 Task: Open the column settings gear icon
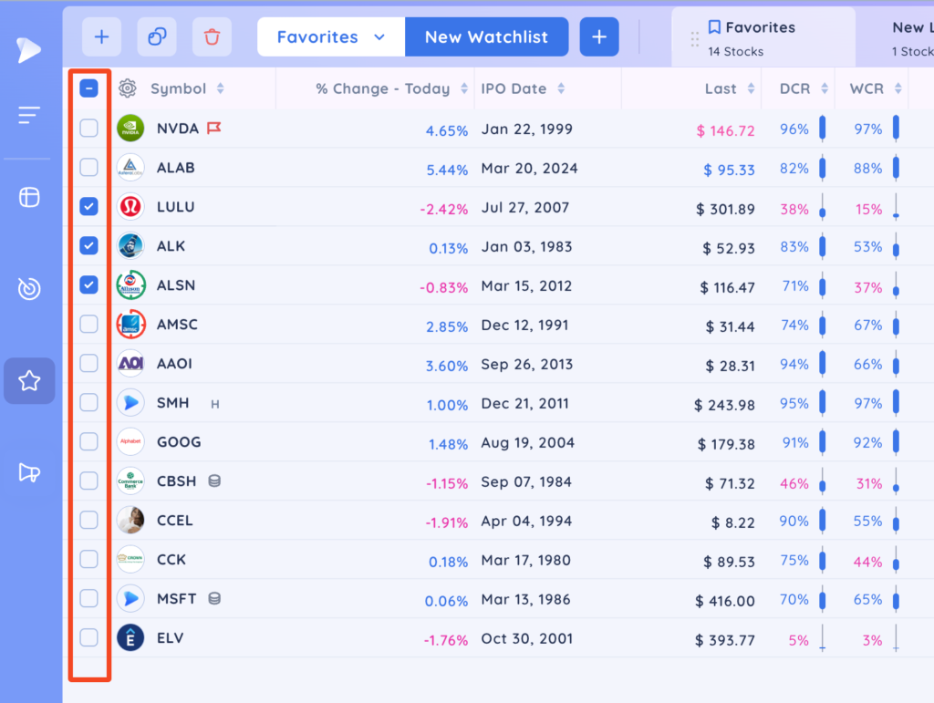point(127,88)
